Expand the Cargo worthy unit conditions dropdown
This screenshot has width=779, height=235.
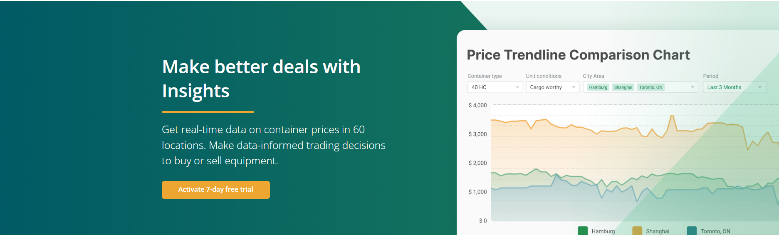tap(552, 87)
